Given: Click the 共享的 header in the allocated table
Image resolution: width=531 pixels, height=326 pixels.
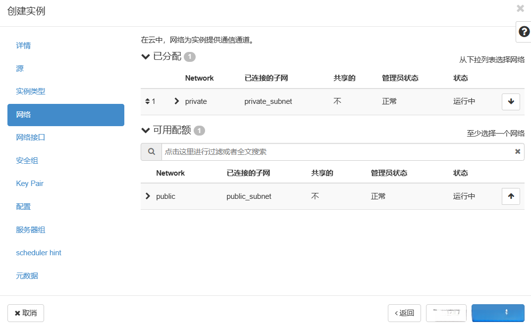Looking at the screenshot, I should coord(344,78).
